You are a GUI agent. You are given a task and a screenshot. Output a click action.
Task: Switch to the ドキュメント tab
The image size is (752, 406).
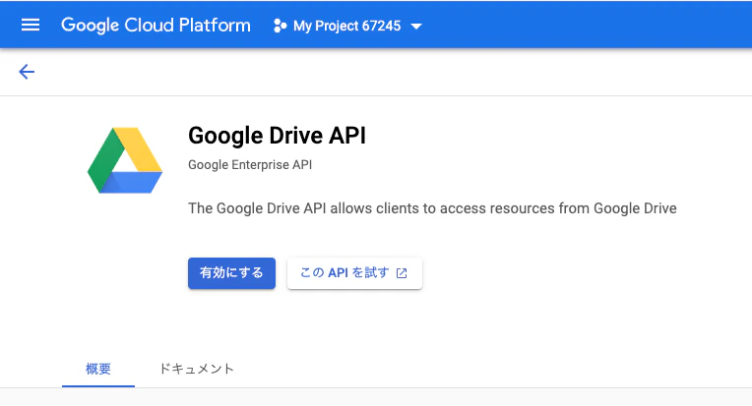(197, 369)
